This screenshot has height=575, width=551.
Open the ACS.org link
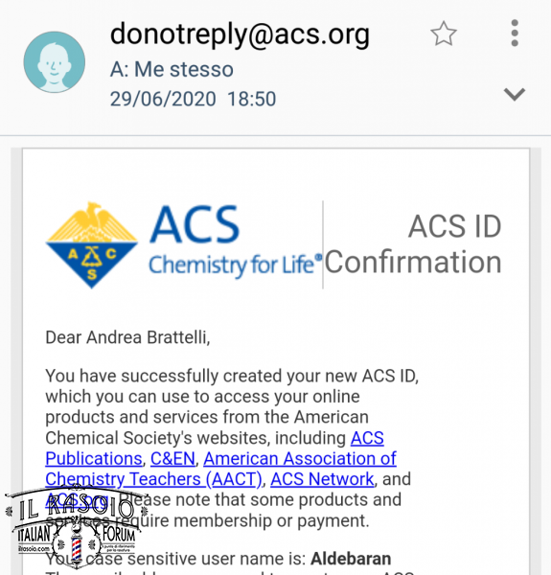click(77, 499)
